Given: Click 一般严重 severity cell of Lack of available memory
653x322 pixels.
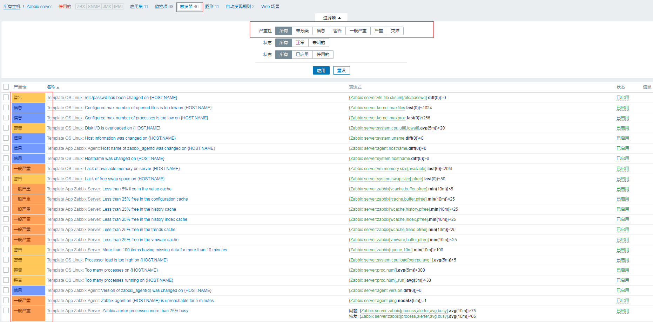Looking at the screenshot, I should pos(28,169).
